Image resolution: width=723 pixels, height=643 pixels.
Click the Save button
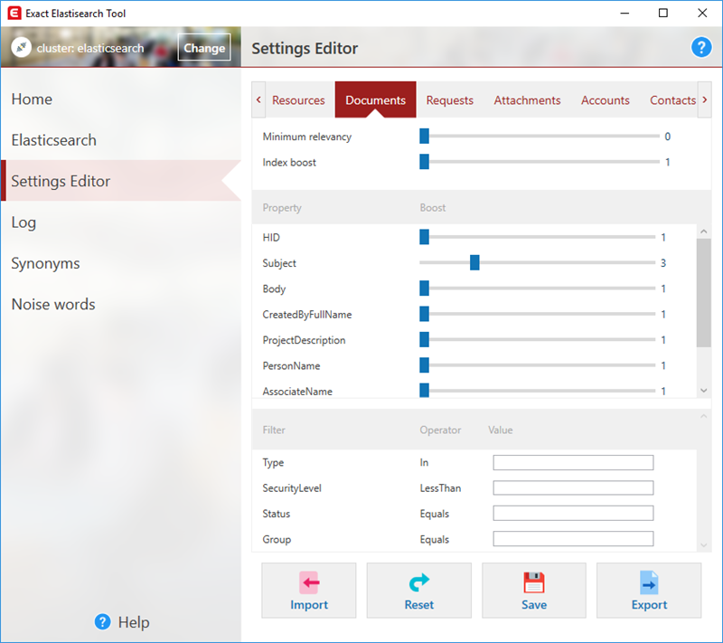534,590
